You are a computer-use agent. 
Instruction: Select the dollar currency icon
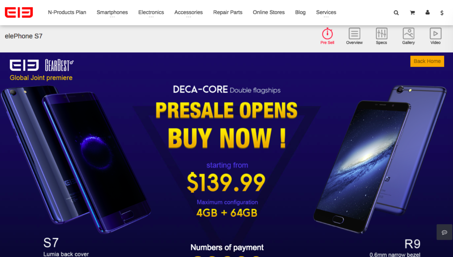(442, 13)
